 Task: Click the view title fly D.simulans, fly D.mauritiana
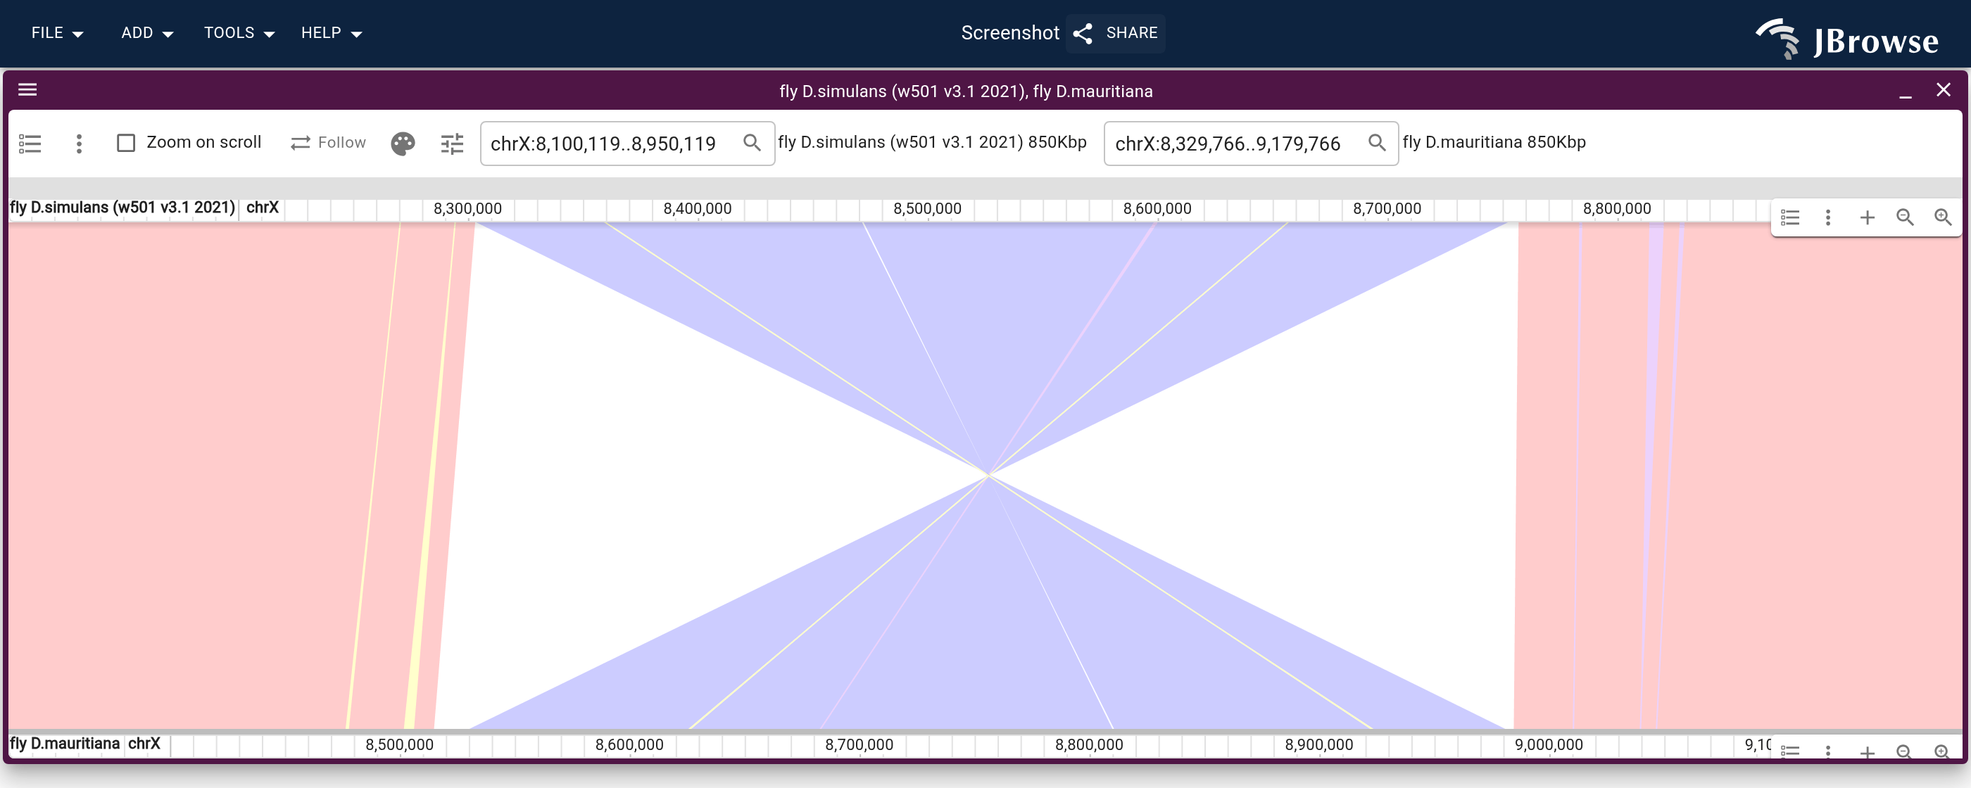[x=966, y=91]
